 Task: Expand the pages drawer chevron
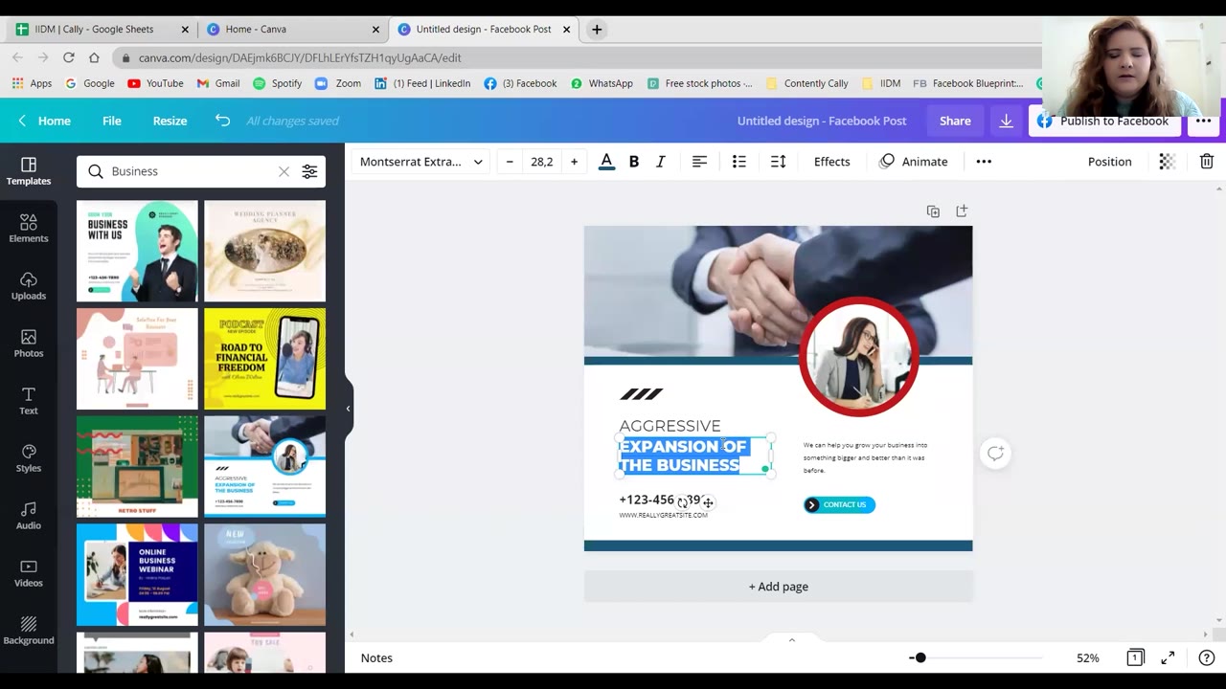(791, 639)
